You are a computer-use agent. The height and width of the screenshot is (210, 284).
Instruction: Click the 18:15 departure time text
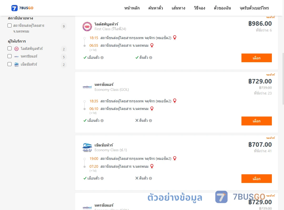coord(94,38)
